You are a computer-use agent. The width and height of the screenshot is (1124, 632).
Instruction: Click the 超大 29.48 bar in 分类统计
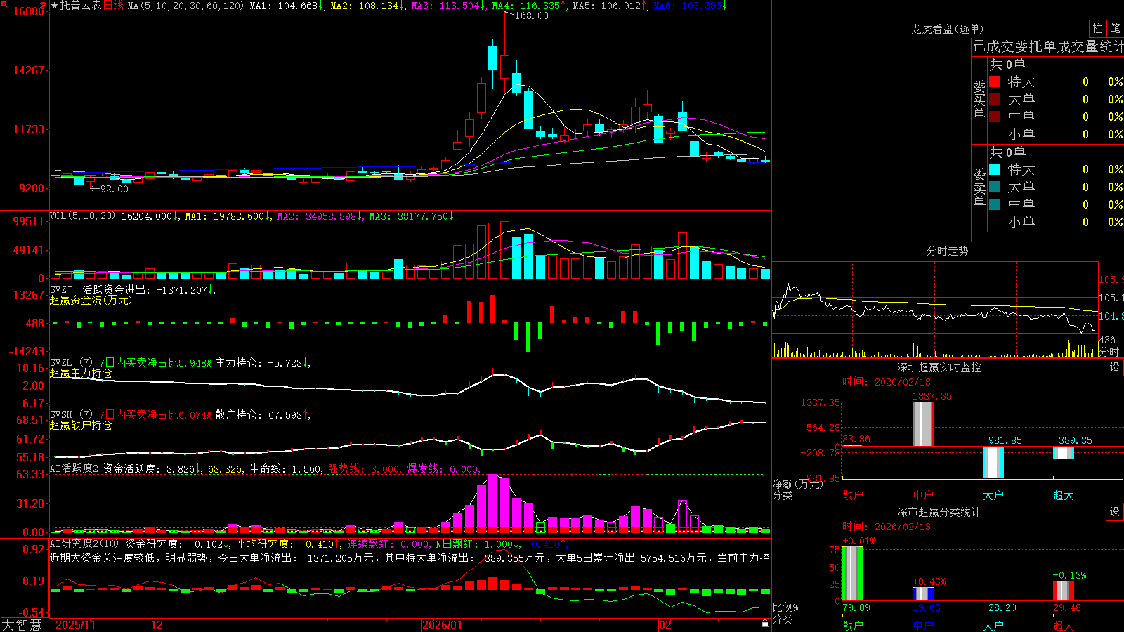click(1064, 591)
